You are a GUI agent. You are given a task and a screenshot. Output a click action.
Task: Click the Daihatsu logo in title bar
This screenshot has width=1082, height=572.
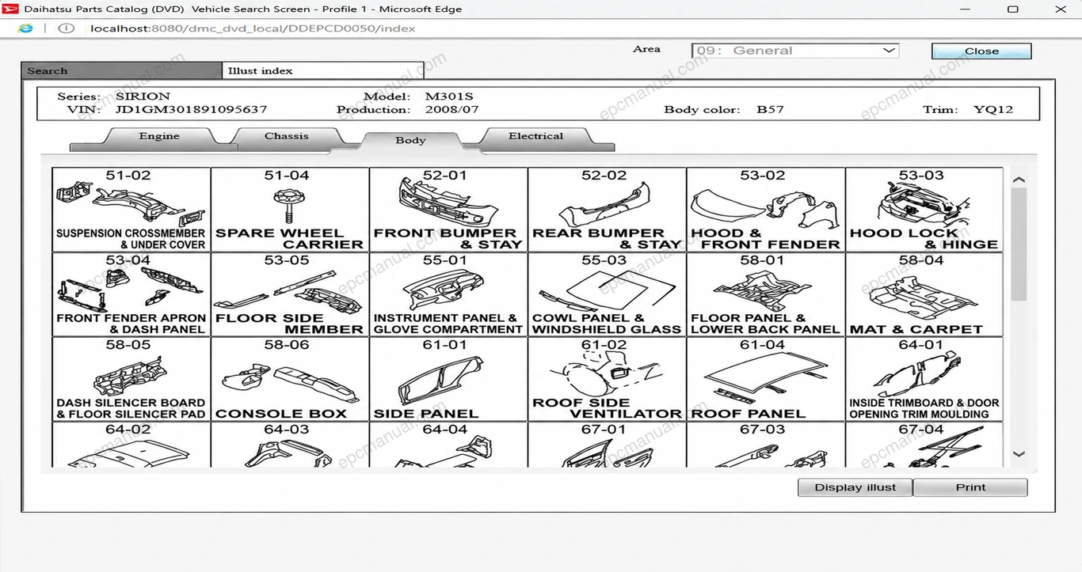(x=10, y=9)
